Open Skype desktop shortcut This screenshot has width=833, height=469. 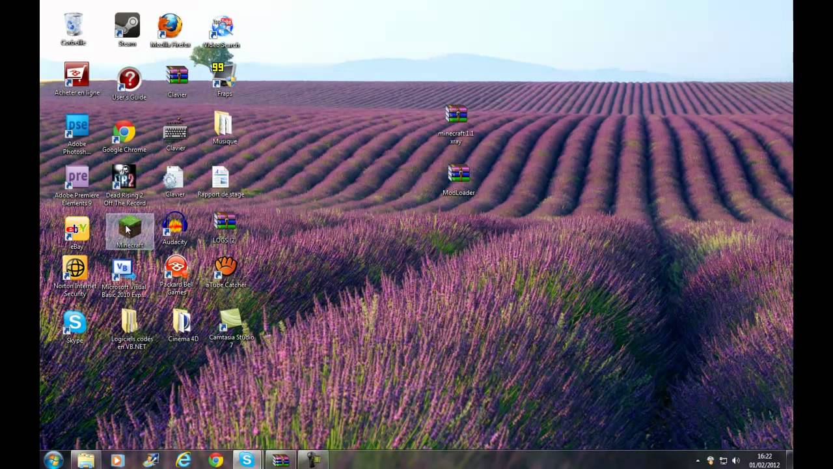tap(75, 328)
